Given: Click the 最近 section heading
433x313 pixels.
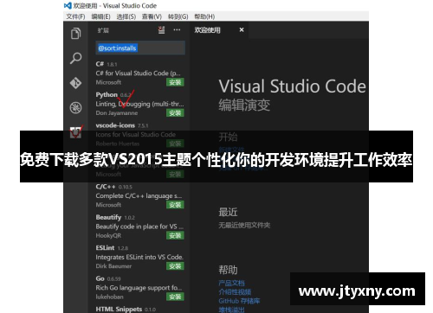Looking at the screenshot, I should [228, 212].
